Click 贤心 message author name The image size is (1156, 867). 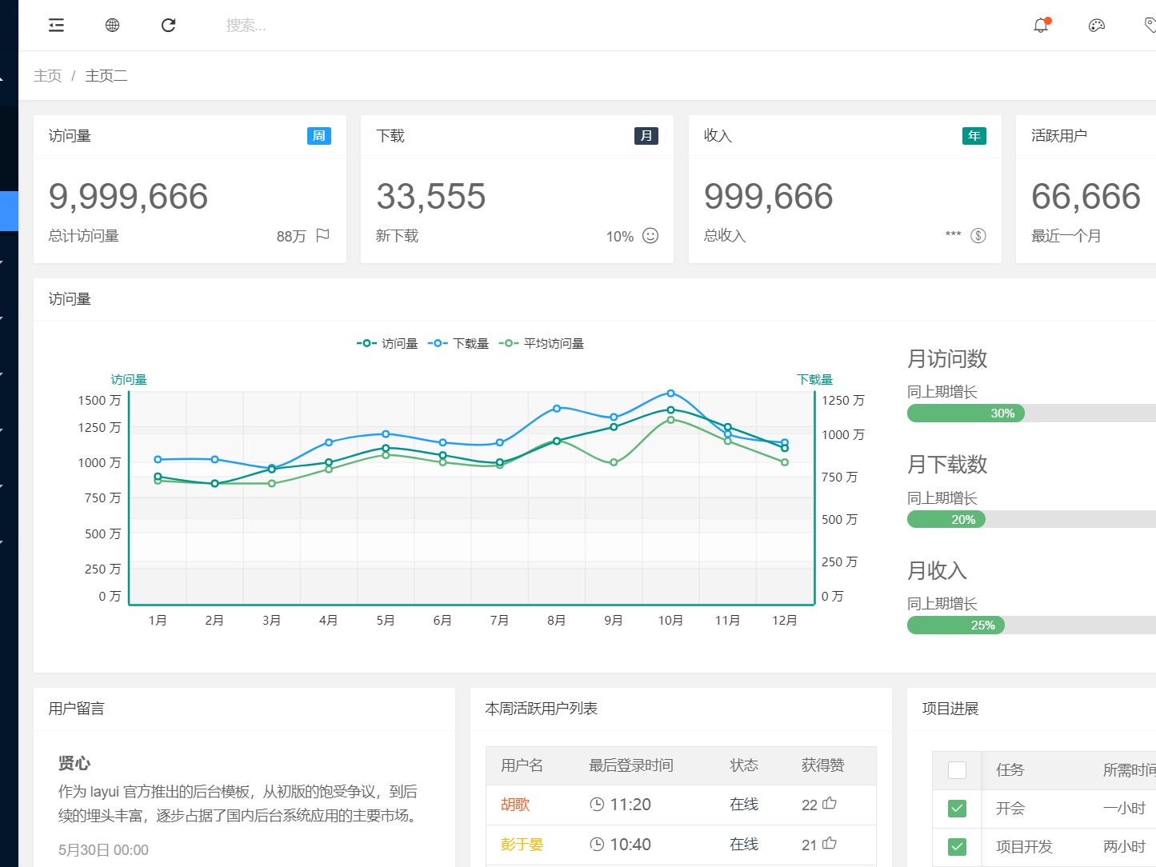tap(74, 763)
